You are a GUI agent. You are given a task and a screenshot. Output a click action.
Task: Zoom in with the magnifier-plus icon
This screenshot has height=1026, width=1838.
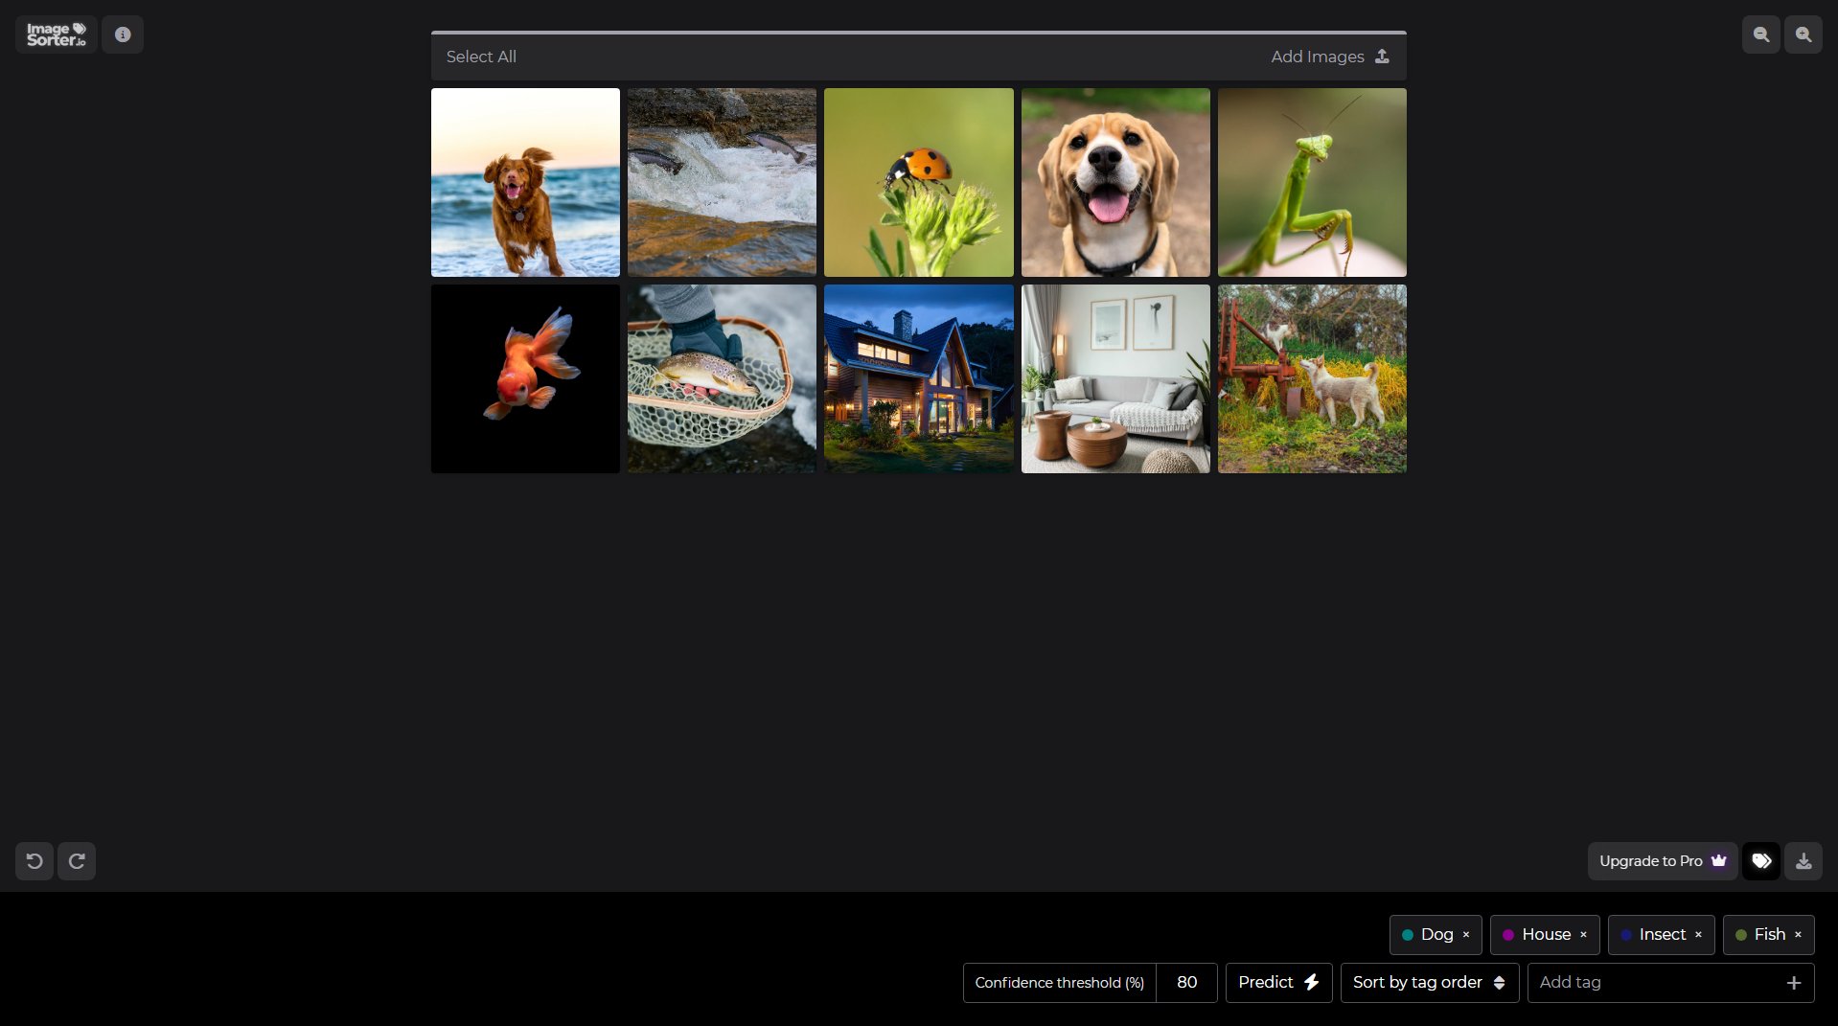[x=1803, y=34]
